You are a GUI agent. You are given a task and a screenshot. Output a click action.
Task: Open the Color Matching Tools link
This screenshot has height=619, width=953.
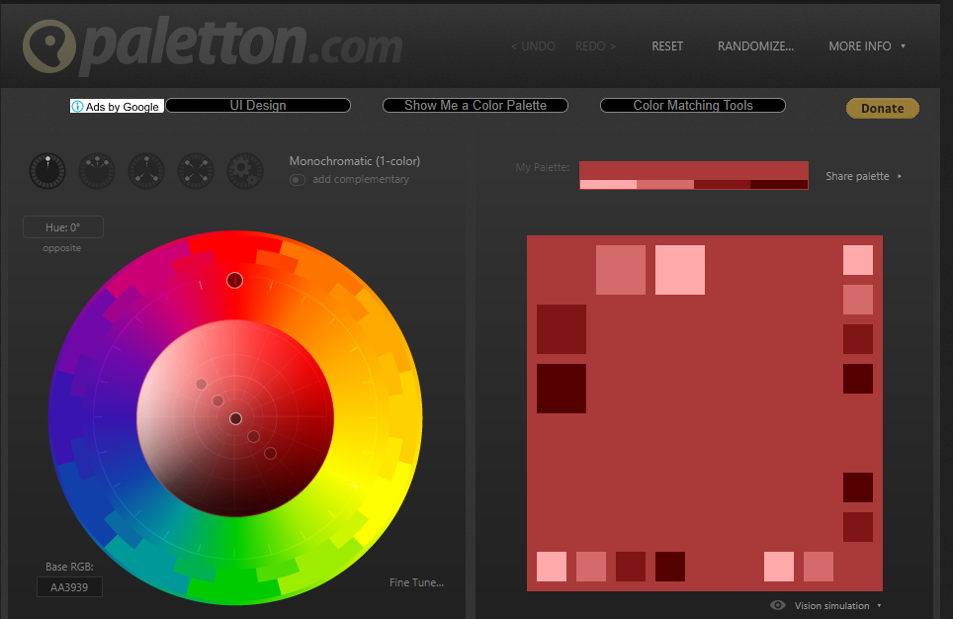click(693, 105)
